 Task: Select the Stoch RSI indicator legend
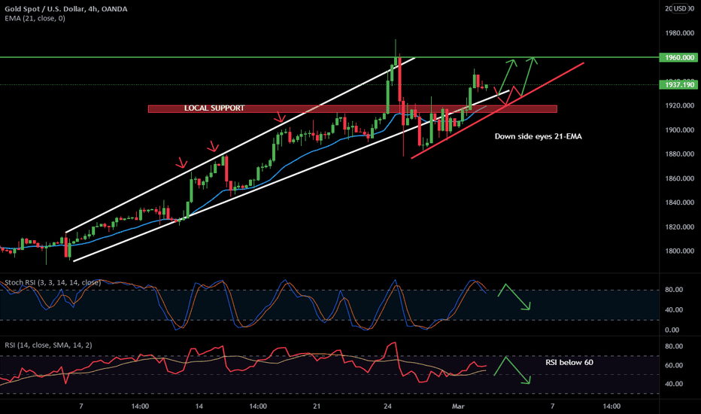click(53, 283)
